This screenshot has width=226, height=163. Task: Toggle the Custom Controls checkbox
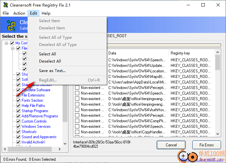(18, 121)
